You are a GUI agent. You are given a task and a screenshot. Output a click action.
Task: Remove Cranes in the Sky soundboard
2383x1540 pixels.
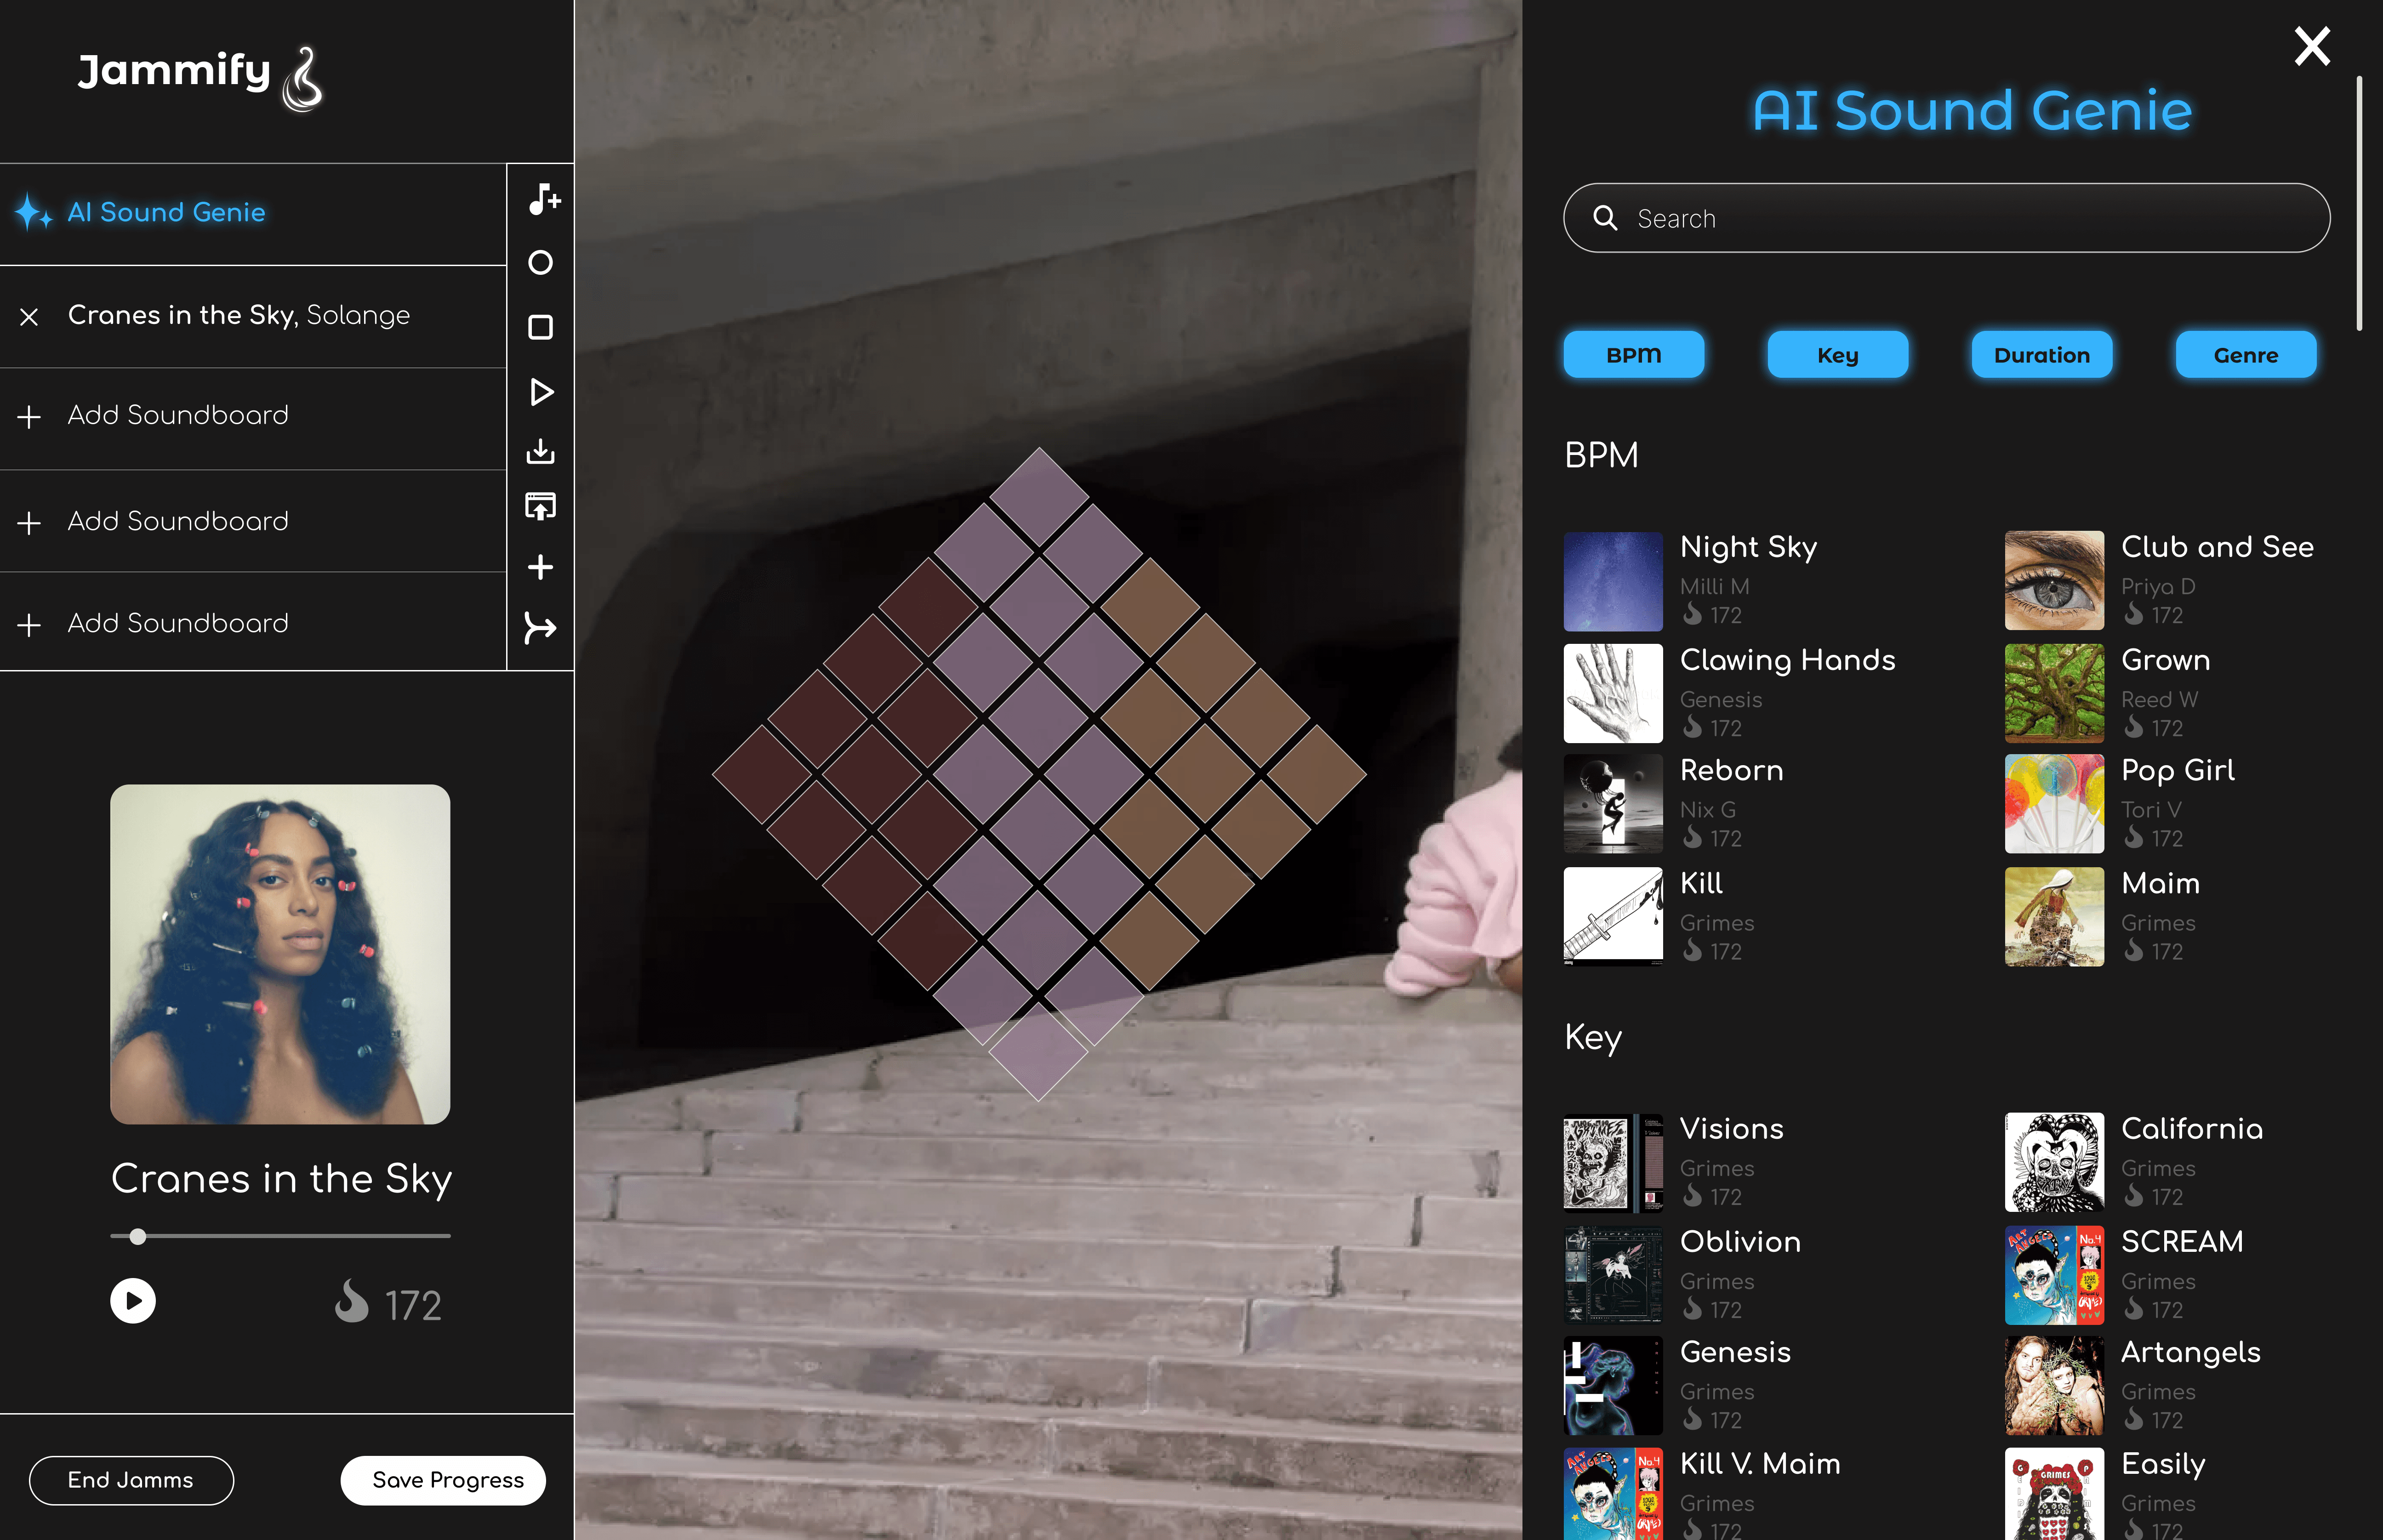(x=29, y=317)
